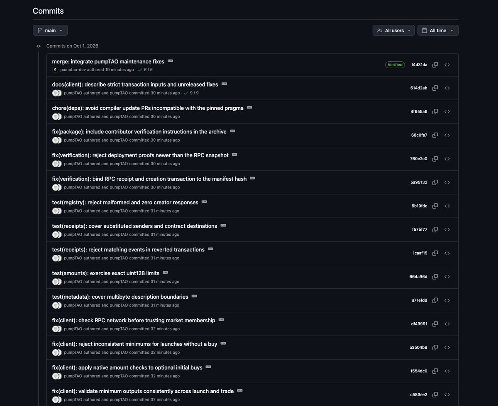Open commit 'merge: integrate pumpTAO maintenance fixes'
The height and width of the screenshot is (406, 498).
pyautogui.click(x=108, y=61)
